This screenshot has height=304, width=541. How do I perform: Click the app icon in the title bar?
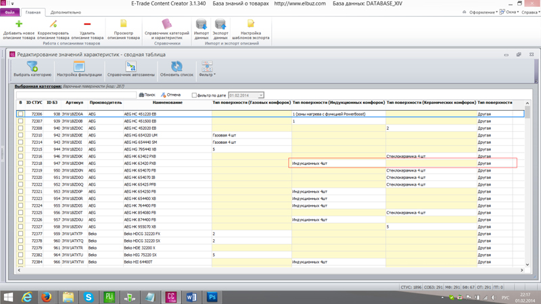[3, 3]
